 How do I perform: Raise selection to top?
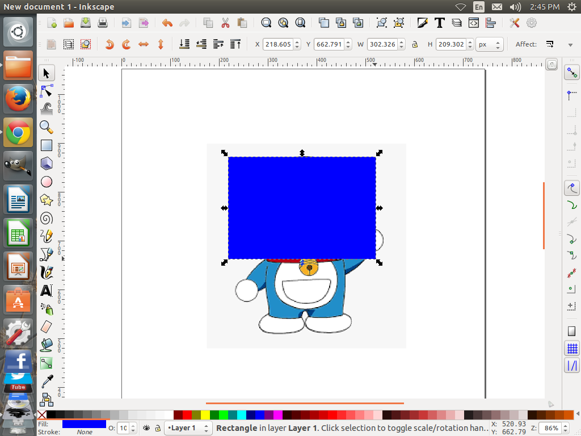point(235,44)
